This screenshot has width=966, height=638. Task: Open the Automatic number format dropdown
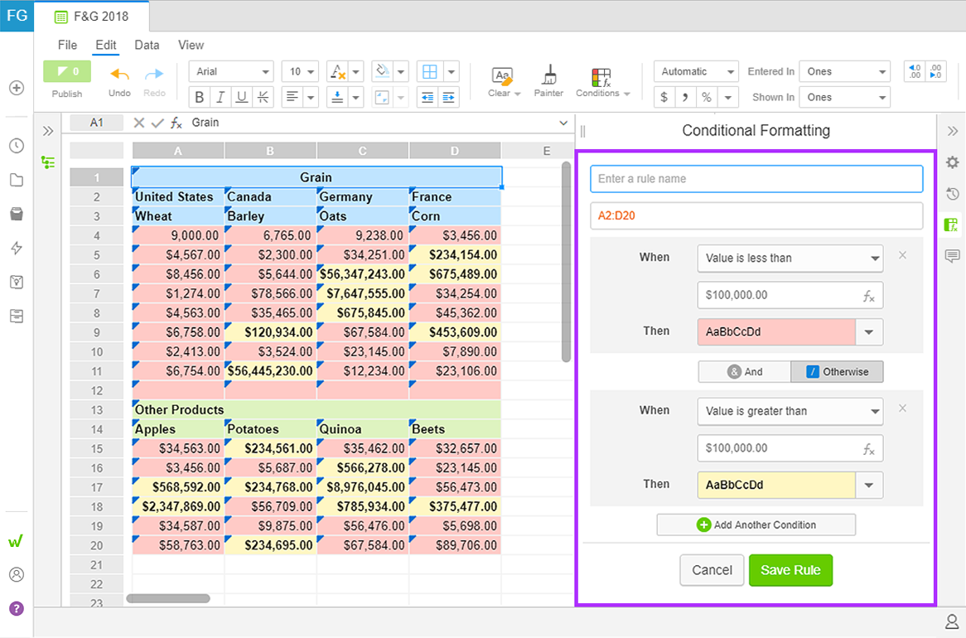coord(696,71)
